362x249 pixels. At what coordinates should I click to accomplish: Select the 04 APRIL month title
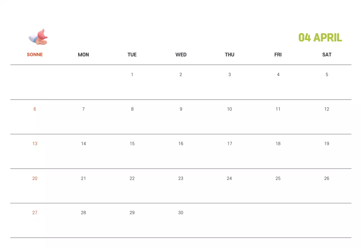coord(320,37)
